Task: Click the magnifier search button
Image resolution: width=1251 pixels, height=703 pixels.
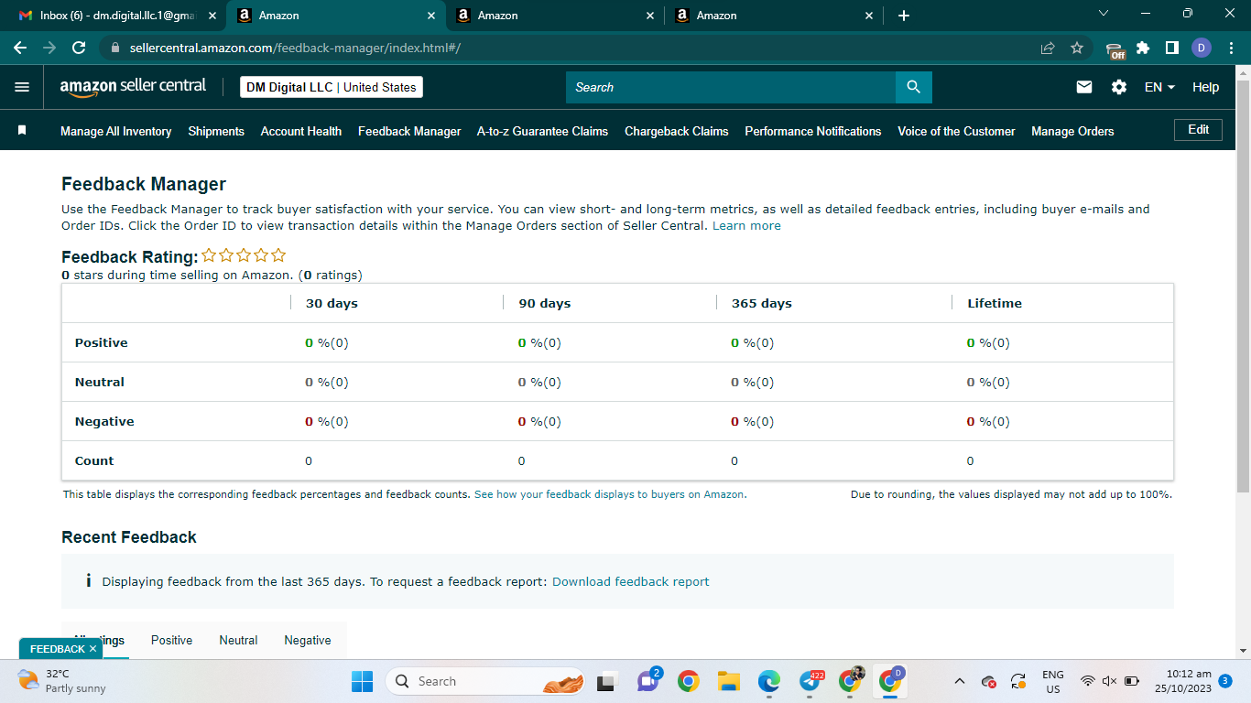Action: point(913,87)
